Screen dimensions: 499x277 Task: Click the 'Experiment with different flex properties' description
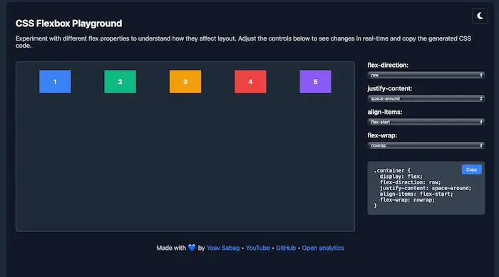click(244, 42)
